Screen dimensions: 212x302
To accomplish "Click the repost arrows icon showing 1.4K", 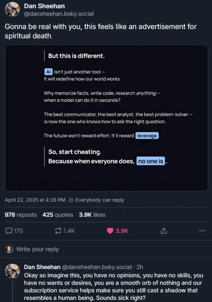I will click(x=58, y=231).
